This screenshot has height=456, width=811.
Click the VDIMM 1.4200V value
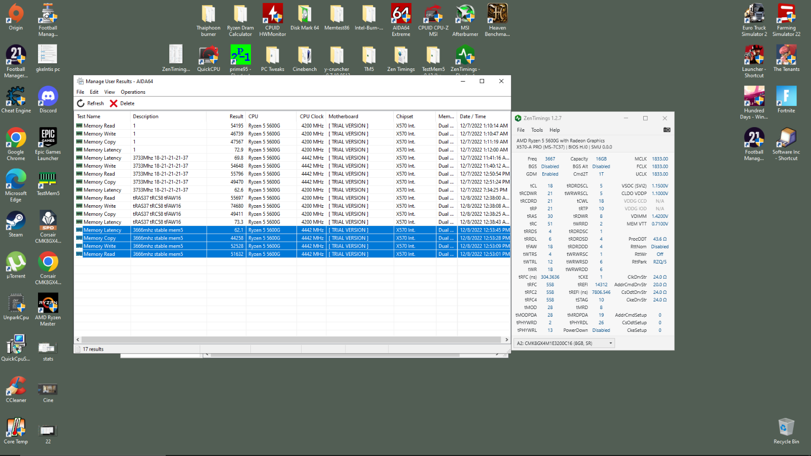[x=659, y=216]
